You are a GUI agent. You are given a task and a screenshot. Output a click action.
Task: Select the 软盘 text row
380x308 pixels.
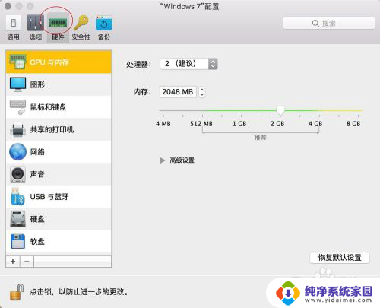pyautogui.click(x=59, y=241)
